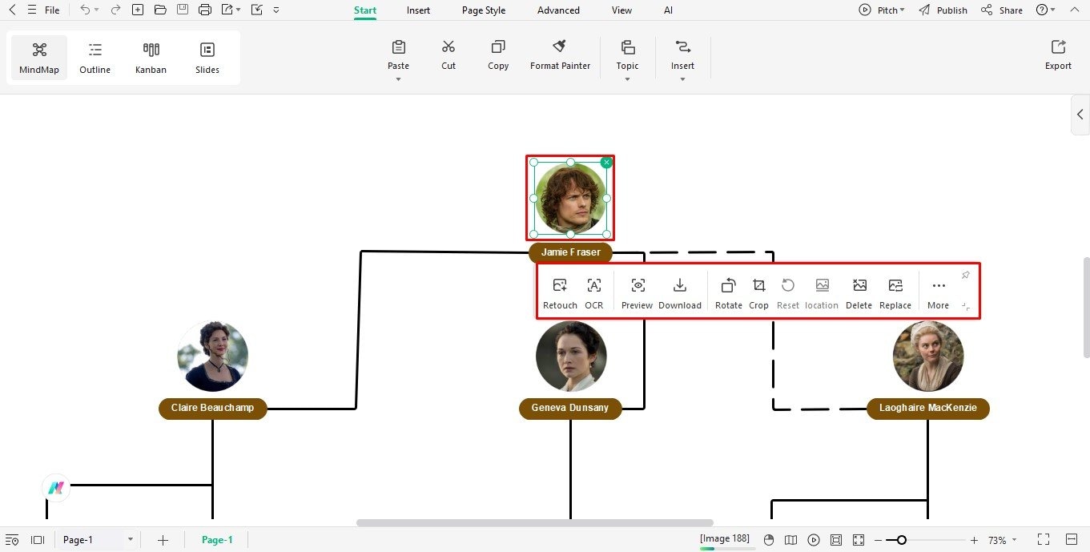This screenshot has height=552, width=1090.
Task: Open the help question mark dropdown
Action: point(1045,10)
